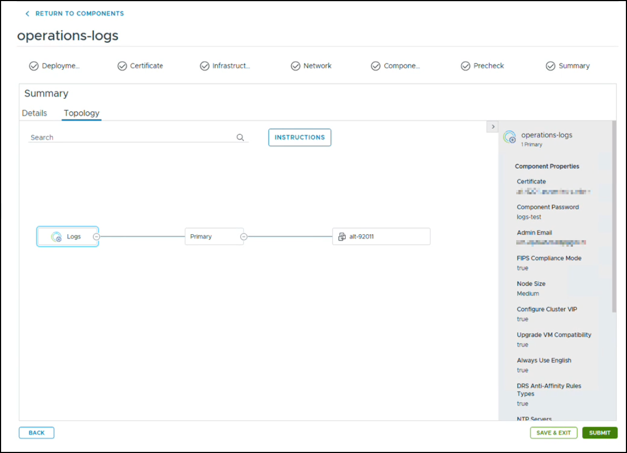The height and width of the screenshot is (453, 627).
Task: Click the Summary step checkmark icon
Action: click(x=550, y=66)
